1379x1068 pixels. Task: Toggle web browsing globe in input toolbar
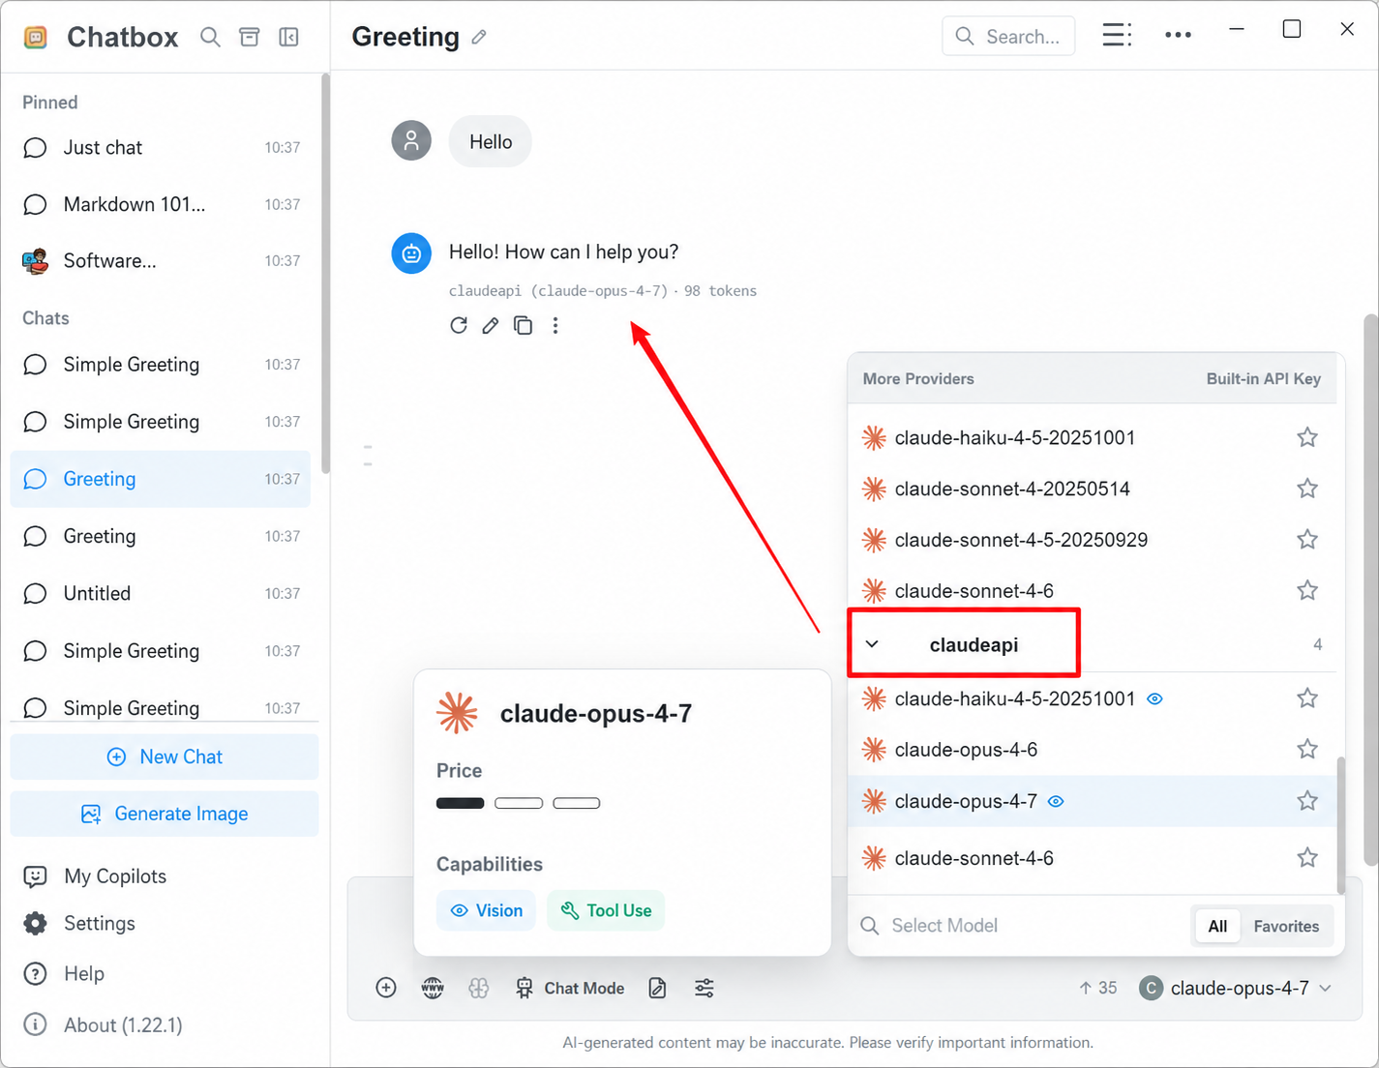433,988
